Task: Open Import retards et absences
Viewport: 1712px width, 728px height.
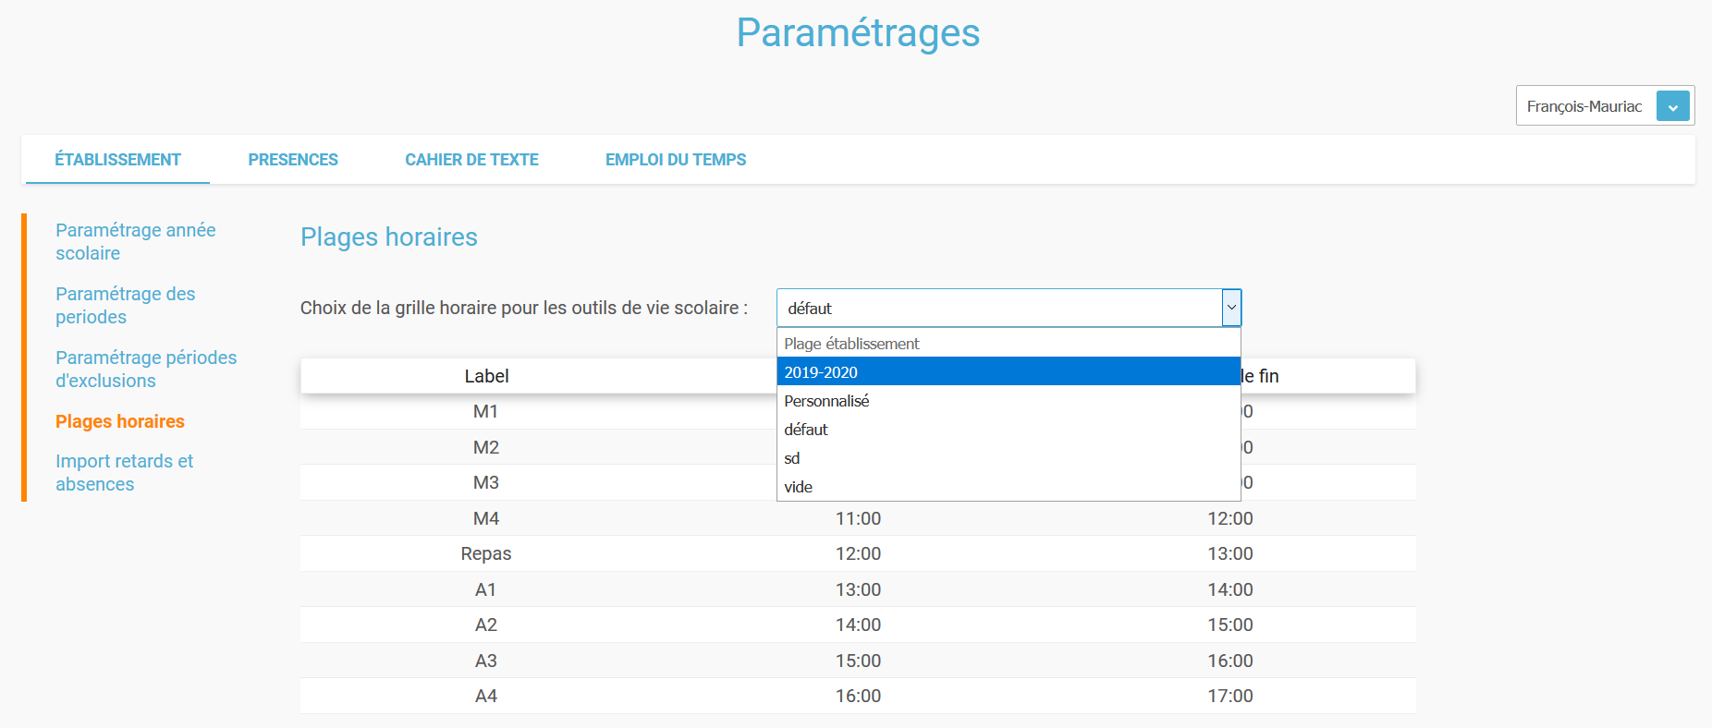Action: tap(124, 472)
